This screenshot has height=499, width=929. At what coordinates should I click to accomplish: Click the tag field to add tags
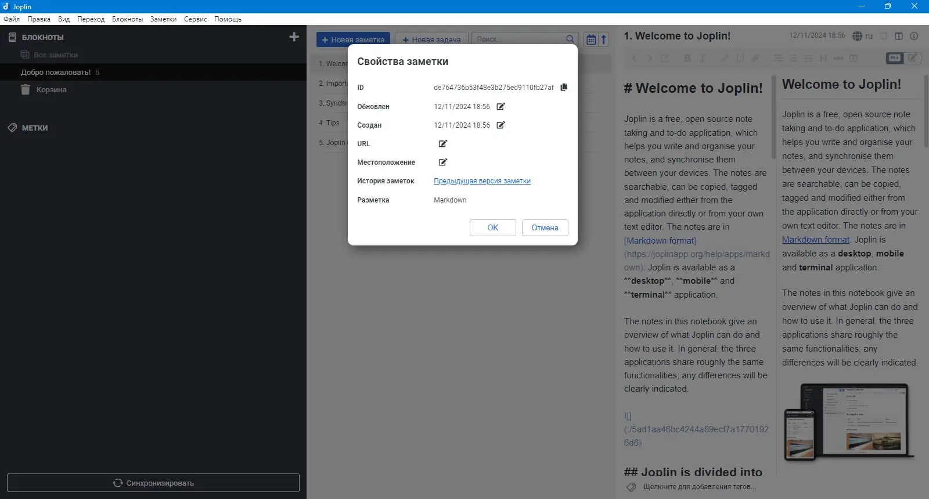[699, 487]
